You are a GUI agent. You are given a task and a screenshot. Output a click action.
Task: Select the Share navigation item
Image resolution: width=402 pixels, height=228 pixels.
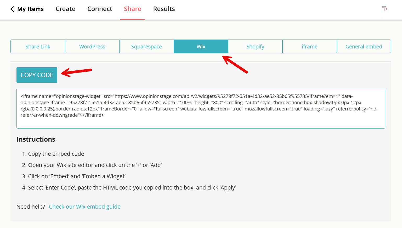(x=132, y=9)
